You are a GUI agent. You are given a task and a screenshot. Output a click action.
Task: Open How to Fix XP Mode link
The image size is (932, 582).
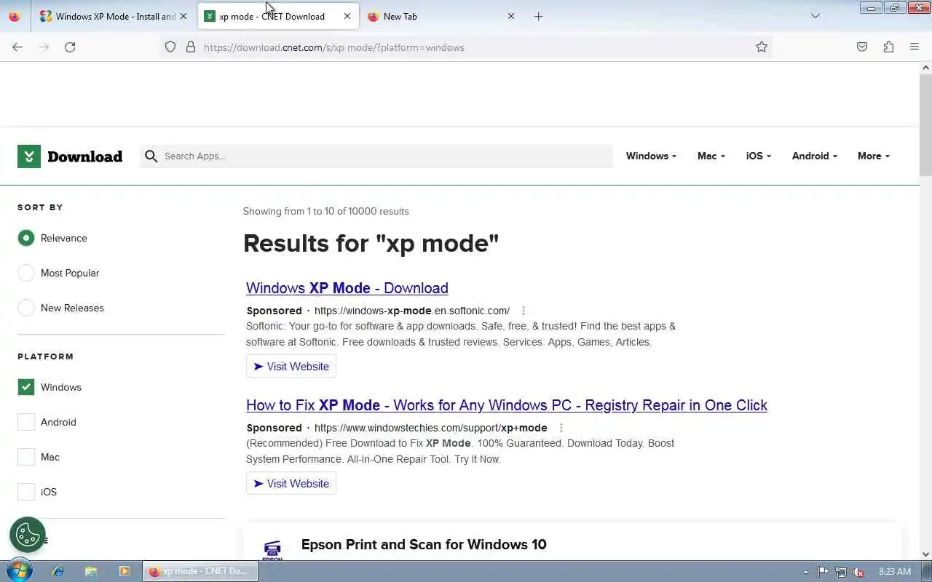click(x=507, y=405)
